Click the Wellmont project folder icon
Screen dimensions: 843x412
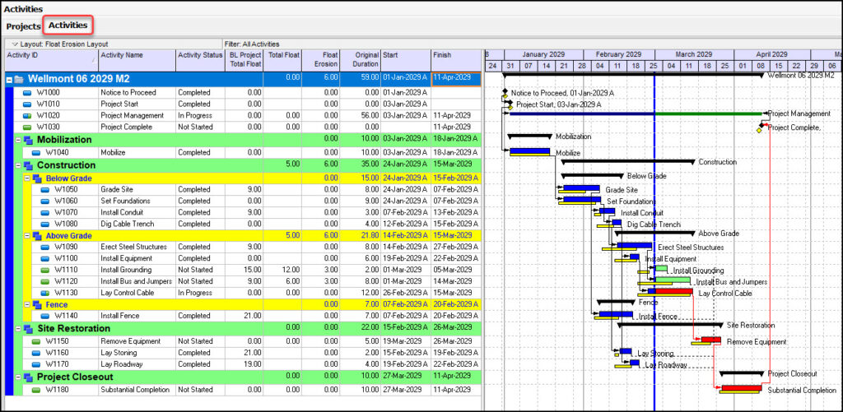[20, 80]
